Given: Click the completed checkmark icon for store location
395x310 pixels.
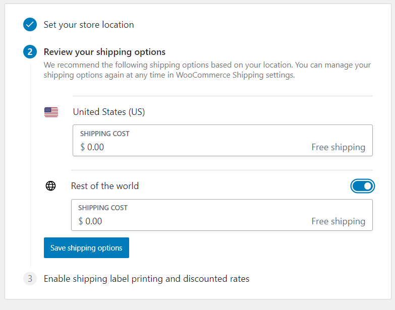Looking at the screenshot, I should pyautogui.click(x=30, y=25).
